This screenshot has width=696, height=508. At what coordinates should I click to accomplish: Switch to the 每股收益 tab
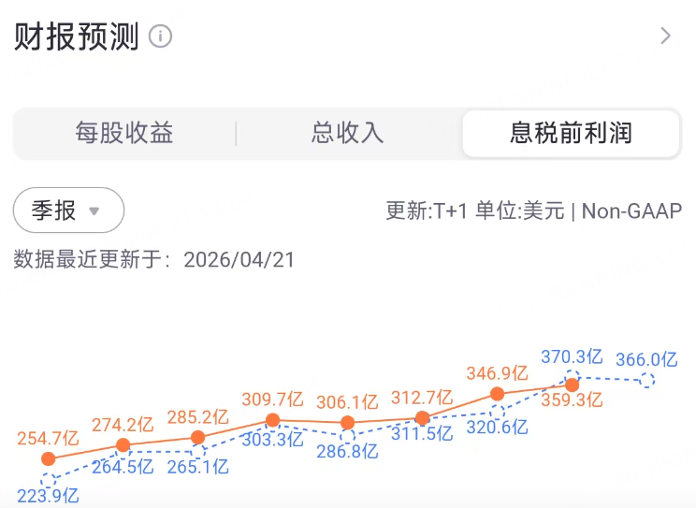pyautogui.click(x=124, y=134)
